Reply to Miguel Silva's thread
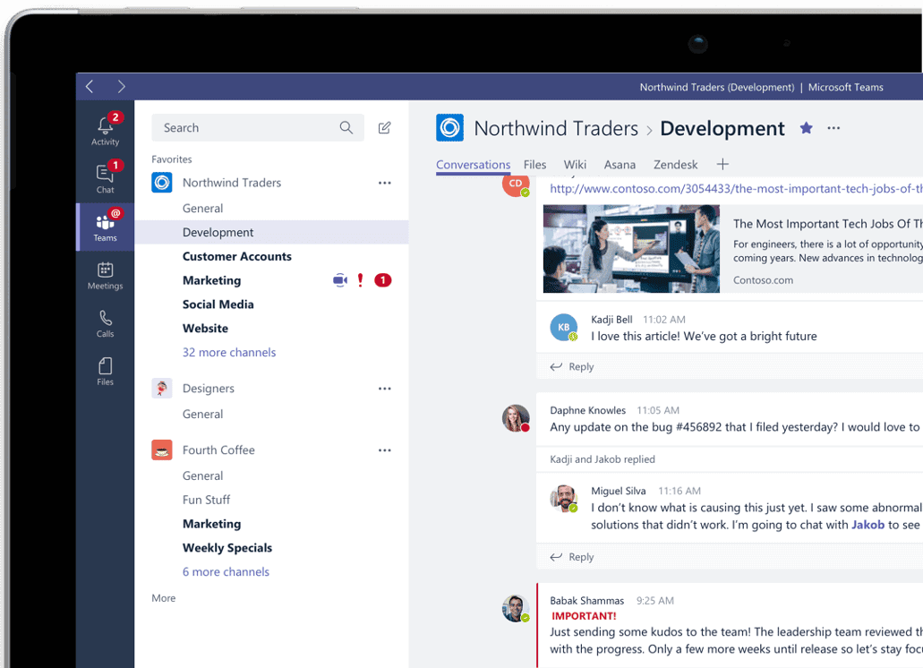This screenshot has width=923, height=668. pyautogui.click(x=572, y=557)
